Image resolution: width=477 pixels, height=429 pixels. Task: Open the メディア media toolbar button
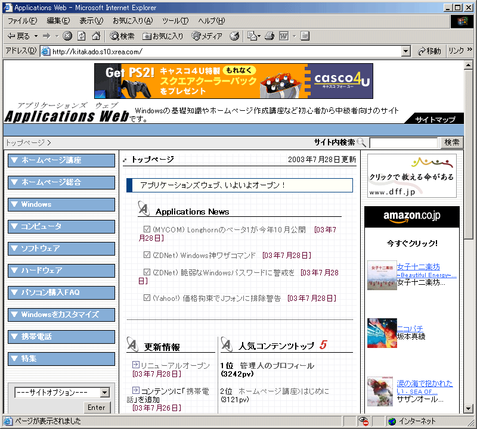(207, 36)
